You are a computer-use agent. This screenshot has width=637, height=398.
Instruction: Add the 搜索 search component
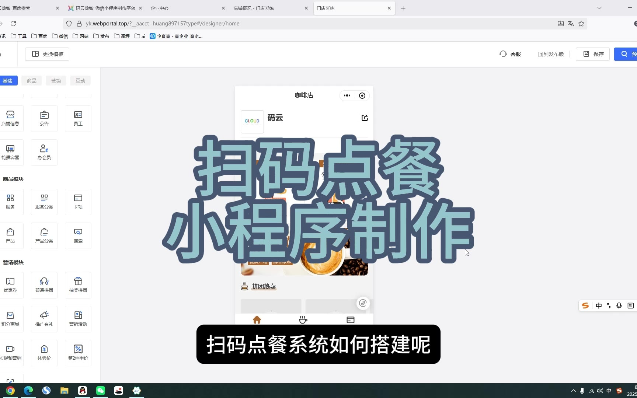(x=78, y=235)
